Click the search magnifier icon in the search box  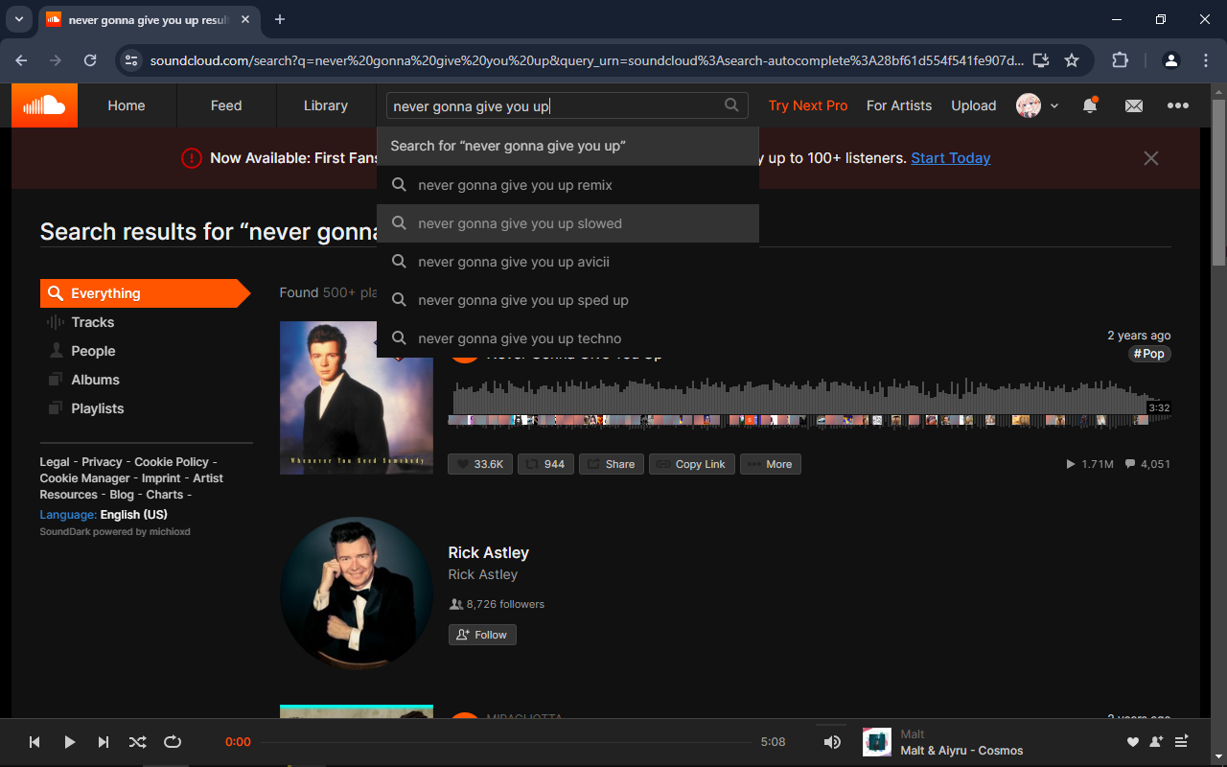(731, 105)
